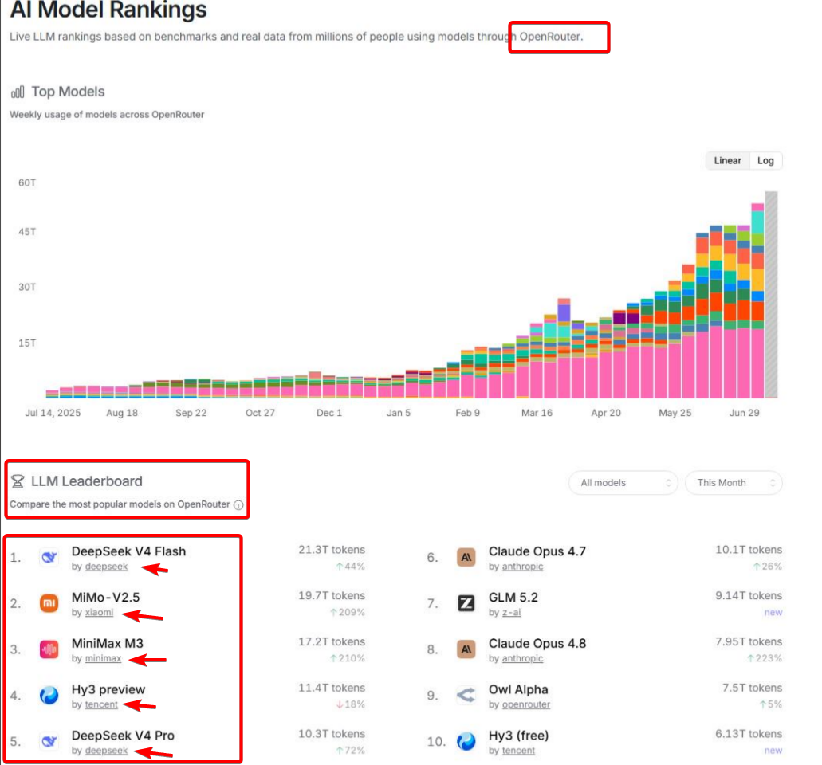This screenshot has width=822, height=765.
Task: Open the xiaomi provider link
Action: (99, 613)
